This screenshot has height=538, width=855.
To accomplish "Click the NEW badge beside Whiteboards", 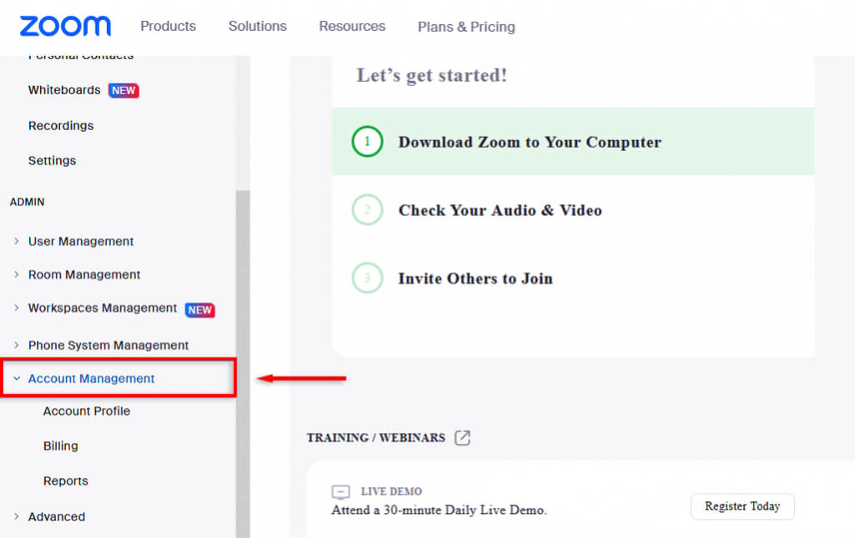I will coord(124,91).
